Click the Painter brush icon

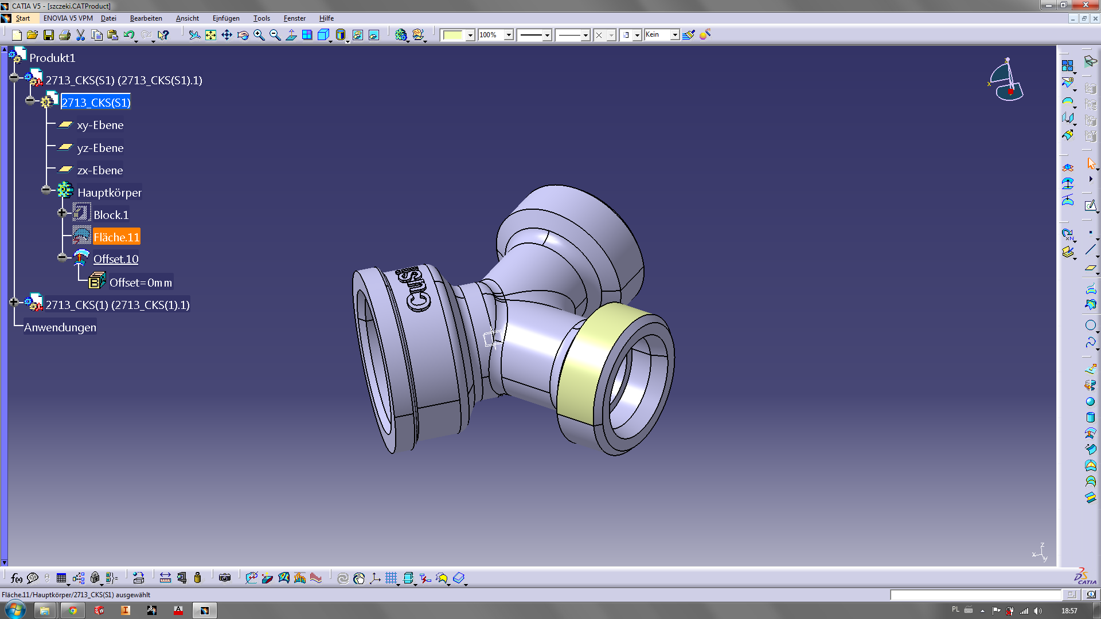tap(689, 35)
